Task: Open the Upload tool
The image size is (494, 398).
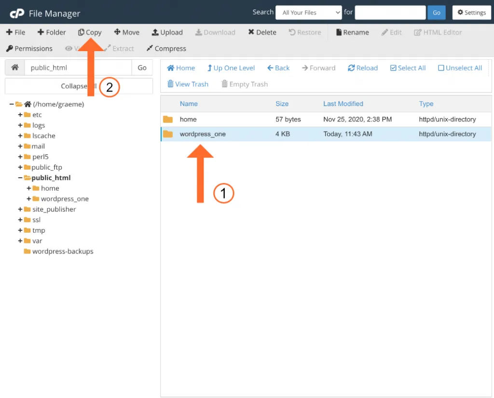Action: [x=167, y=32]
